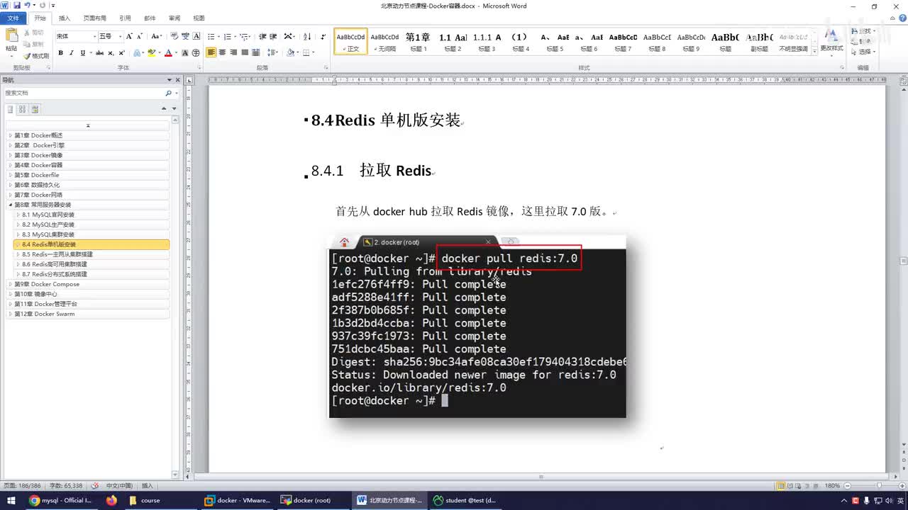
Task: Open the font size combo box
Action: pyautogui.click(x=110, y=36)
